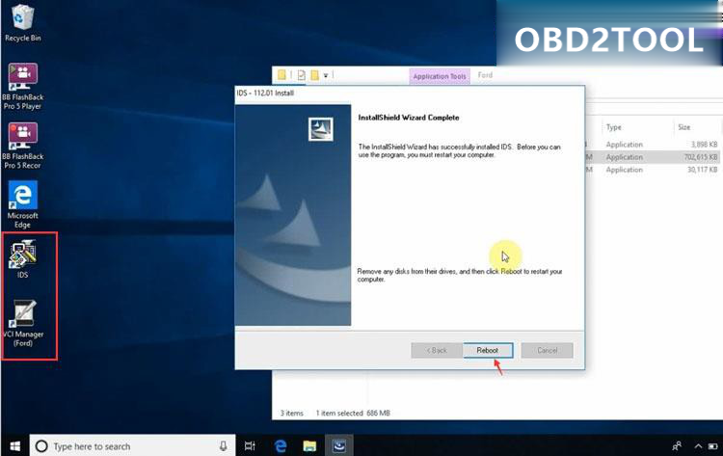The height and width of the screenshot is (456, 723).
Task: Click the Cortana circle icon in search
Action: coord(41,445)
